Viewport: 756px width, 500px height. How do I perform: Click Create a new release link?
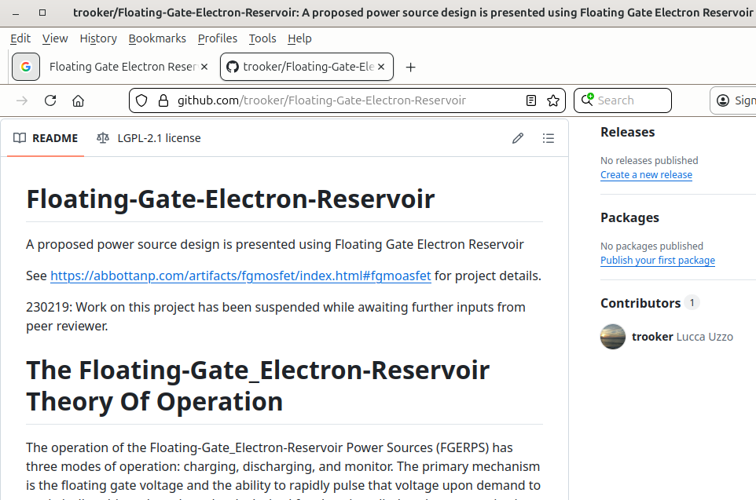tap(646, 175)
